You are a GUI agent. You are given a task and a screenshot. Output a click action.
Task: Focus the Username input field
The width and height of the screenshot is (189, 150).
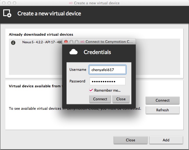[x=107, y=69]
